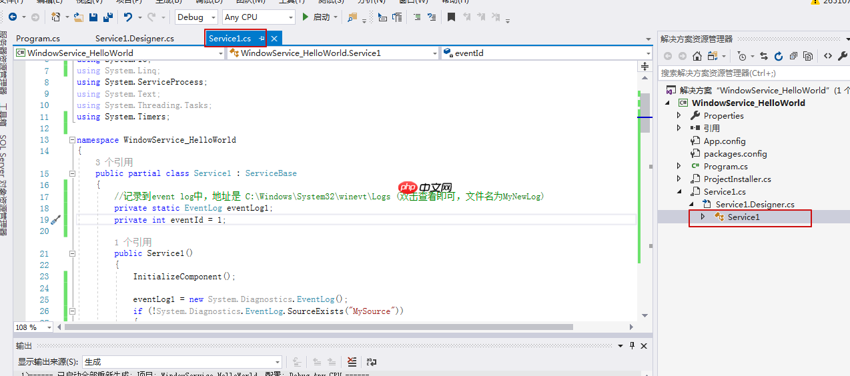Click Refresh in Solution Explorer toolbar
The image size is (850, 376).
(779, 57)
